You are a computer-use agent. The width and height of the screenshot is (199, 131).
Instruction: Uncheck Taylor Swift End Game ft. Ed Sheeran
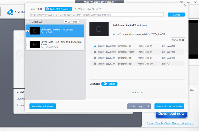(28, 45)
